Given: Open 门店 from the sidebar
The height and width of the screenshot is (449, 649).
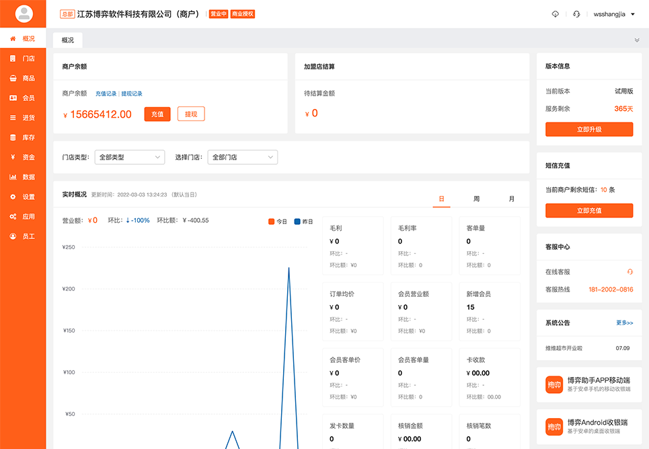Looking at the screenshot, I should [x=23, y=59].
